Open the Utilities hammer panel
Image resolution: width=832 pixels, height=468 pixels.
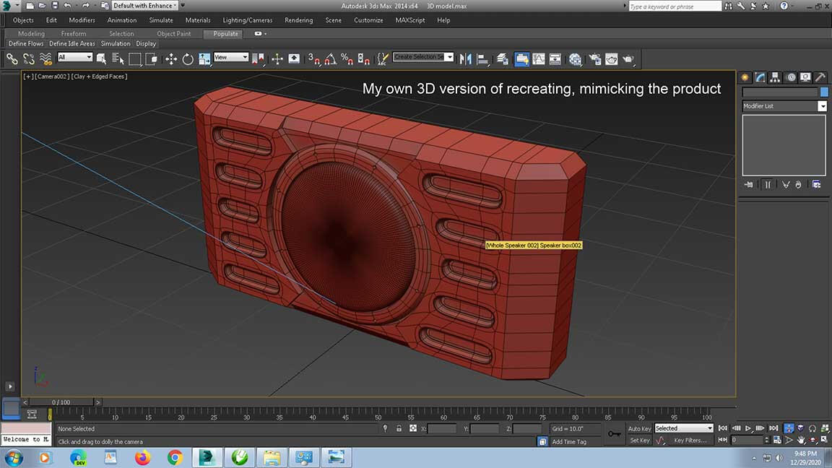819,77
